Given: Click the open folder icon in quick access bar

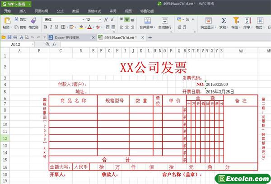Looking at the screenshot, I should click(x=4, y=37).
